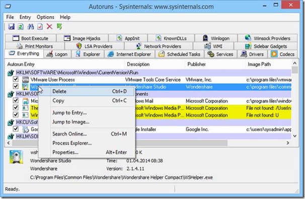Switch to the Winsock Providers tab

tap(268, 38)
